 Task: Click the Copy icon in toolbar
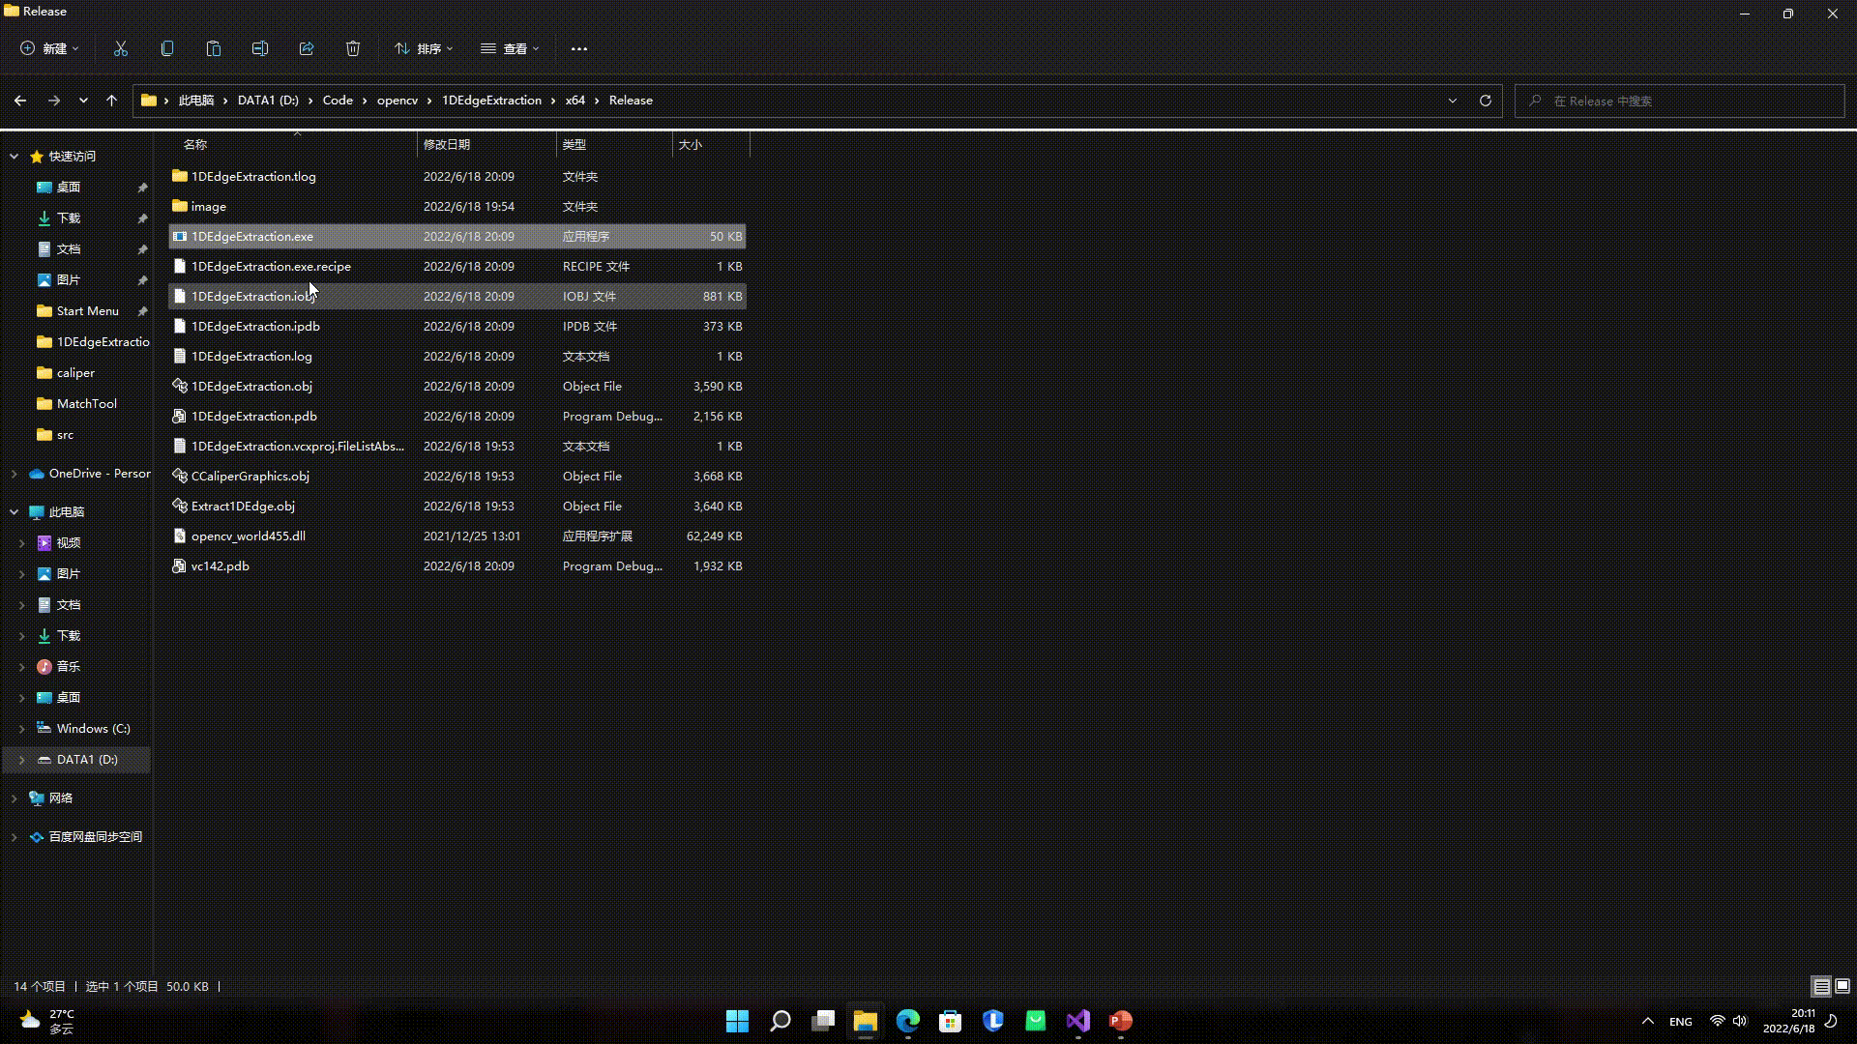[x=167, y=48]
